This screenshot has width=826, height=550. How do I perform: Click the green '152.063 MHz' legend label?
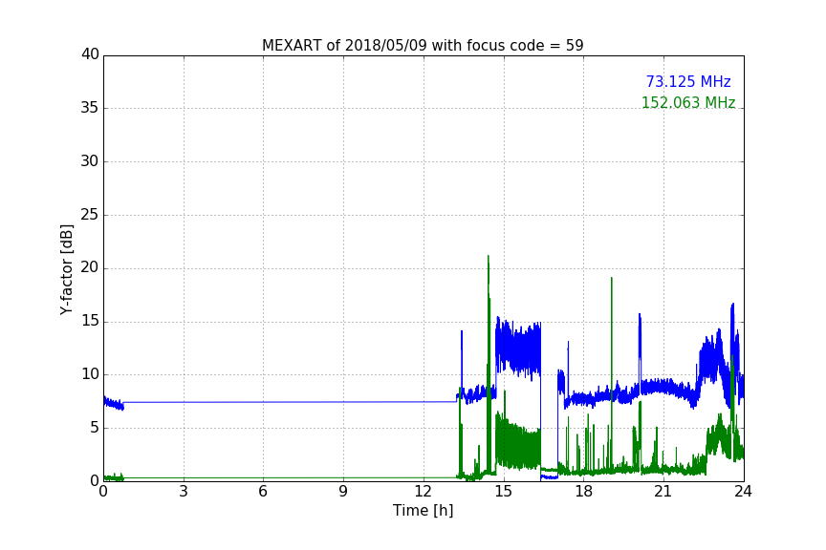click(x=688, y=102)
